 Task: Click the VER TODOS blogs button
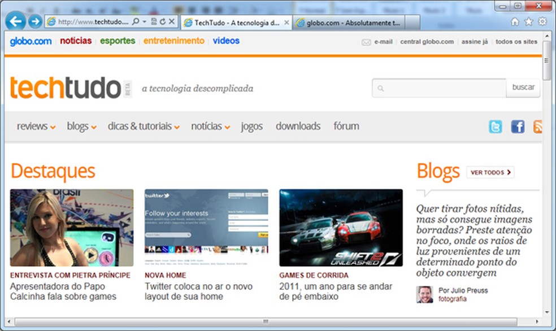490,172
